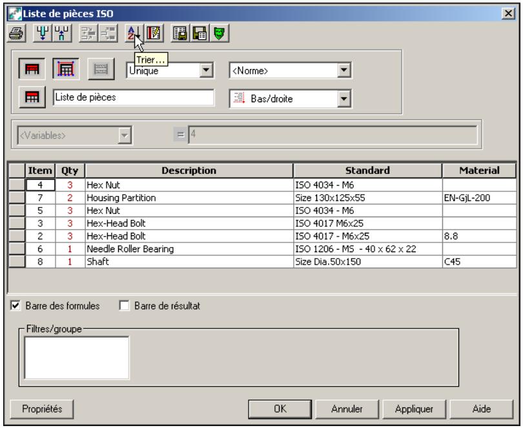Click the column chooser table icon
The height and width of the screenshot is (428, 523).
(180, 33)
